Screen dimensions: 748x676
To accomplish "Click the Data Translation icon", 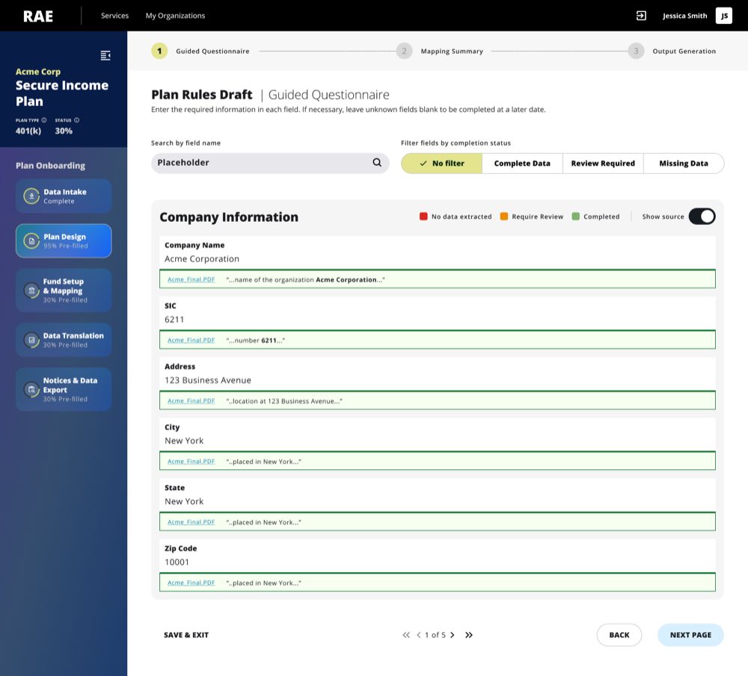I will pyautogui.click(x=31, y=340).
